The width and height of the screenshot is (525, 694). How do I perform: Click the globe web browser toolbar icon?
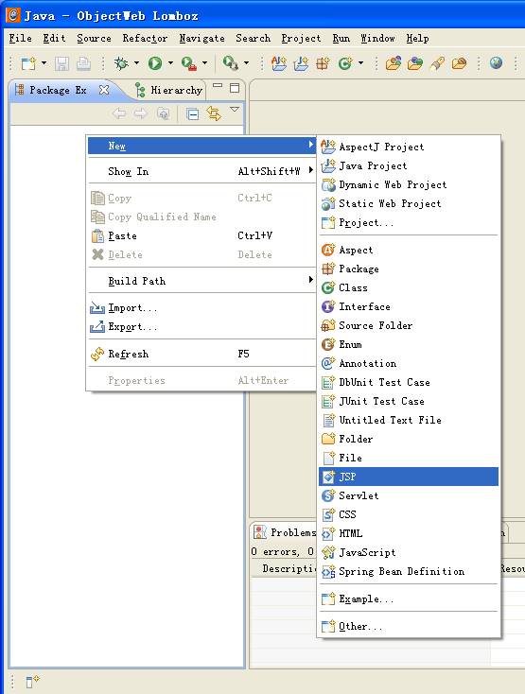coord(497,62)
